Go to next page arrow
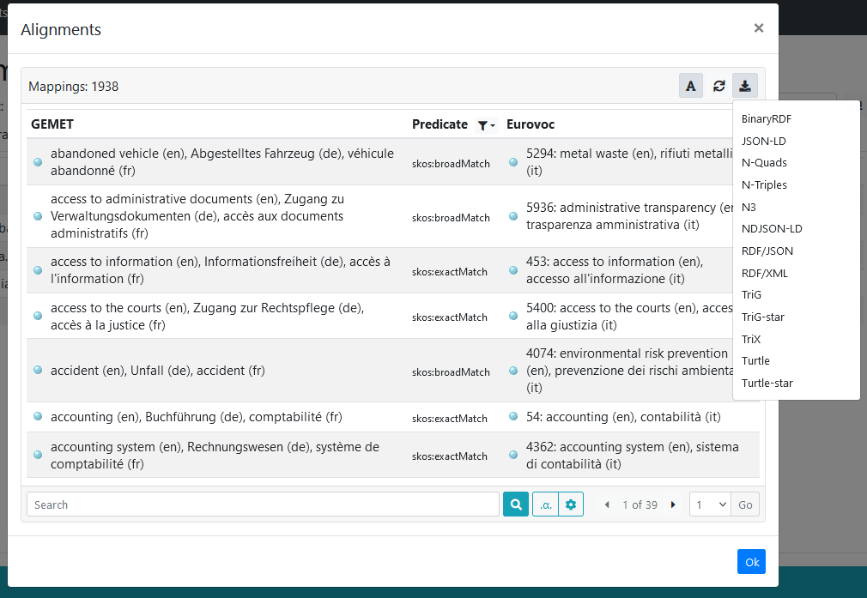This screenshot has height=598, width=867. (673, 504)
